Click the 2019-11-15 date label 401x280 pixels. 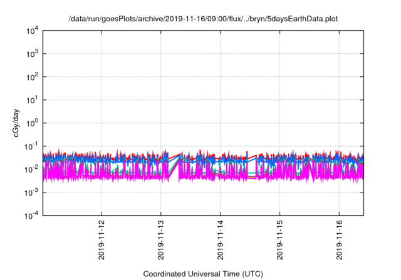pyautogui.click(x=280, y=239)
